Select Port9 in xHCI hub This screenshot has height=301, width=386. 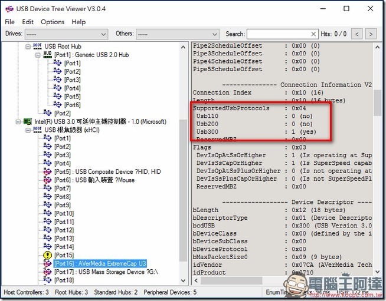click(x=63, y=205)
